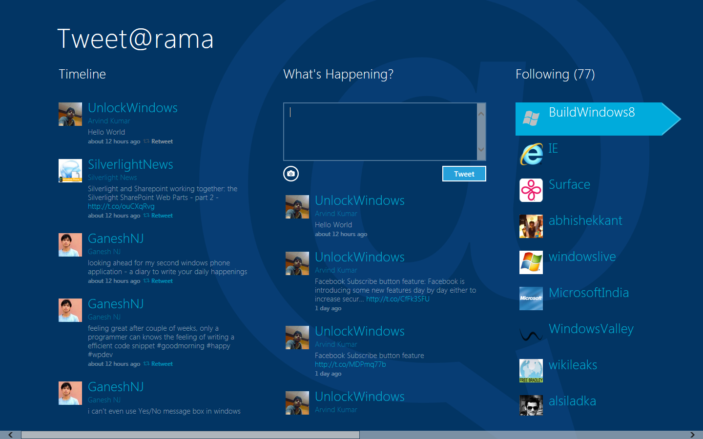703x439 pixels.
Task: Click retweet icon on SilverlightNews tweet
Action: click(146, 216)
